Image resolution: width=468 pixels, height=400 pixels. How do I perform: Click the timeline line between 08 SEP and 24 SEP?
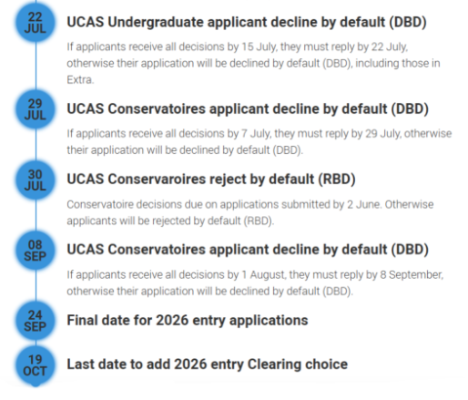click(x=36, y=285)
